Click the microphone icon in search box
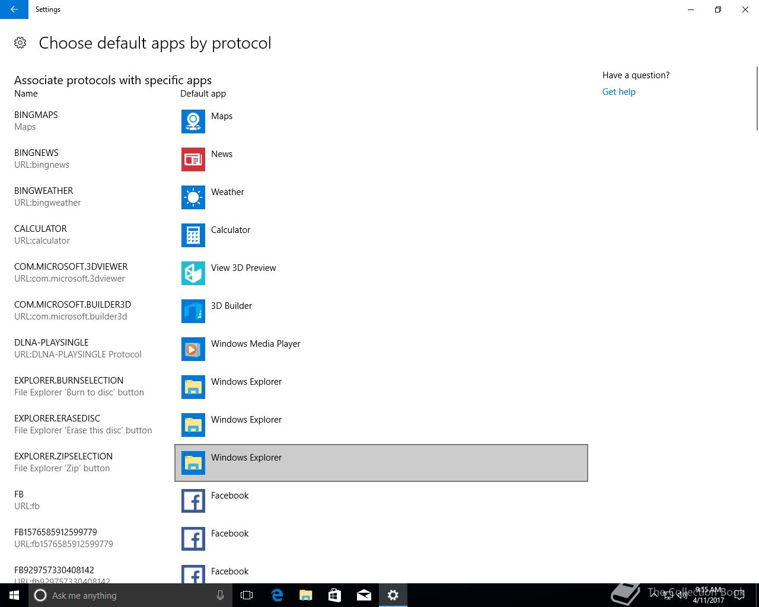The image size is (759, 607). 220,595
